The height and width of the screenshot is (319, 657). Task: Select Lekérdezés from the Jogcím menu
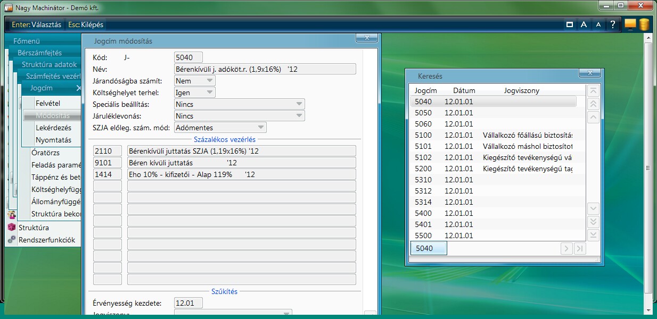click(x=53, y=128)
